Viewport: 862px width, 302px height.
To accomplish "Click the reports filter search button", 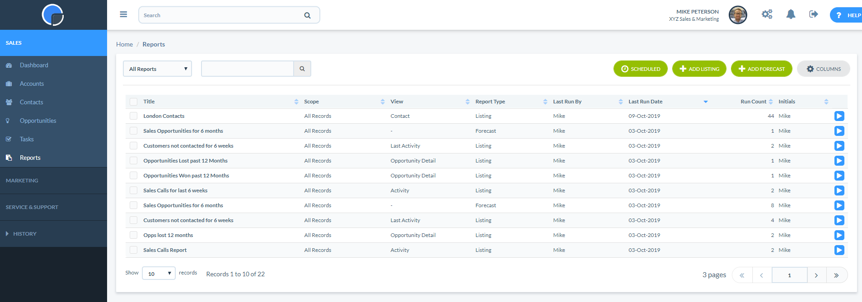I will 302,69.
